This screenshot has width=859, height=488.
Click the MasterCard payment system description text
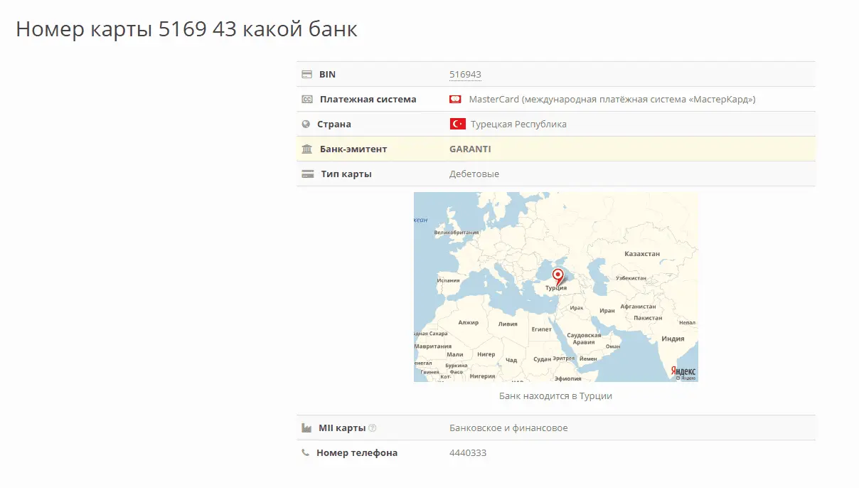tap(612, 99)
